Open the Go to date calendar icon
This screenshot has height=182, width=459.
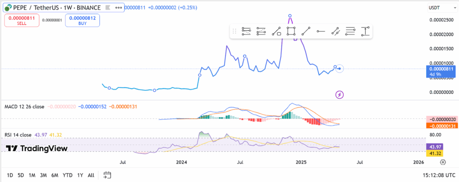click(x=108, y=175)
